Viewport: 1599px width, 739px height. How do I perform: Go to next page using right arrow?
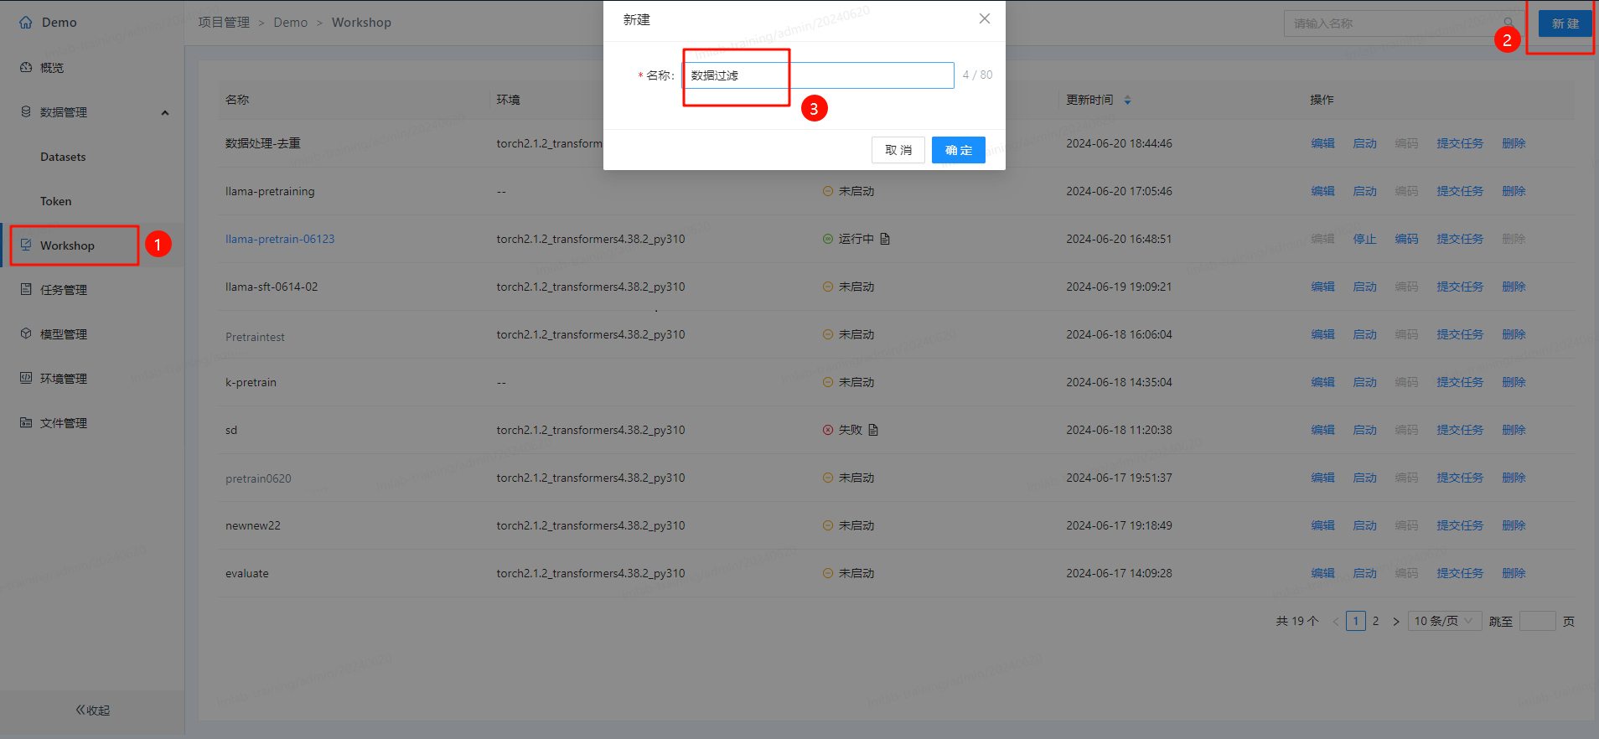click(1395, 622)
